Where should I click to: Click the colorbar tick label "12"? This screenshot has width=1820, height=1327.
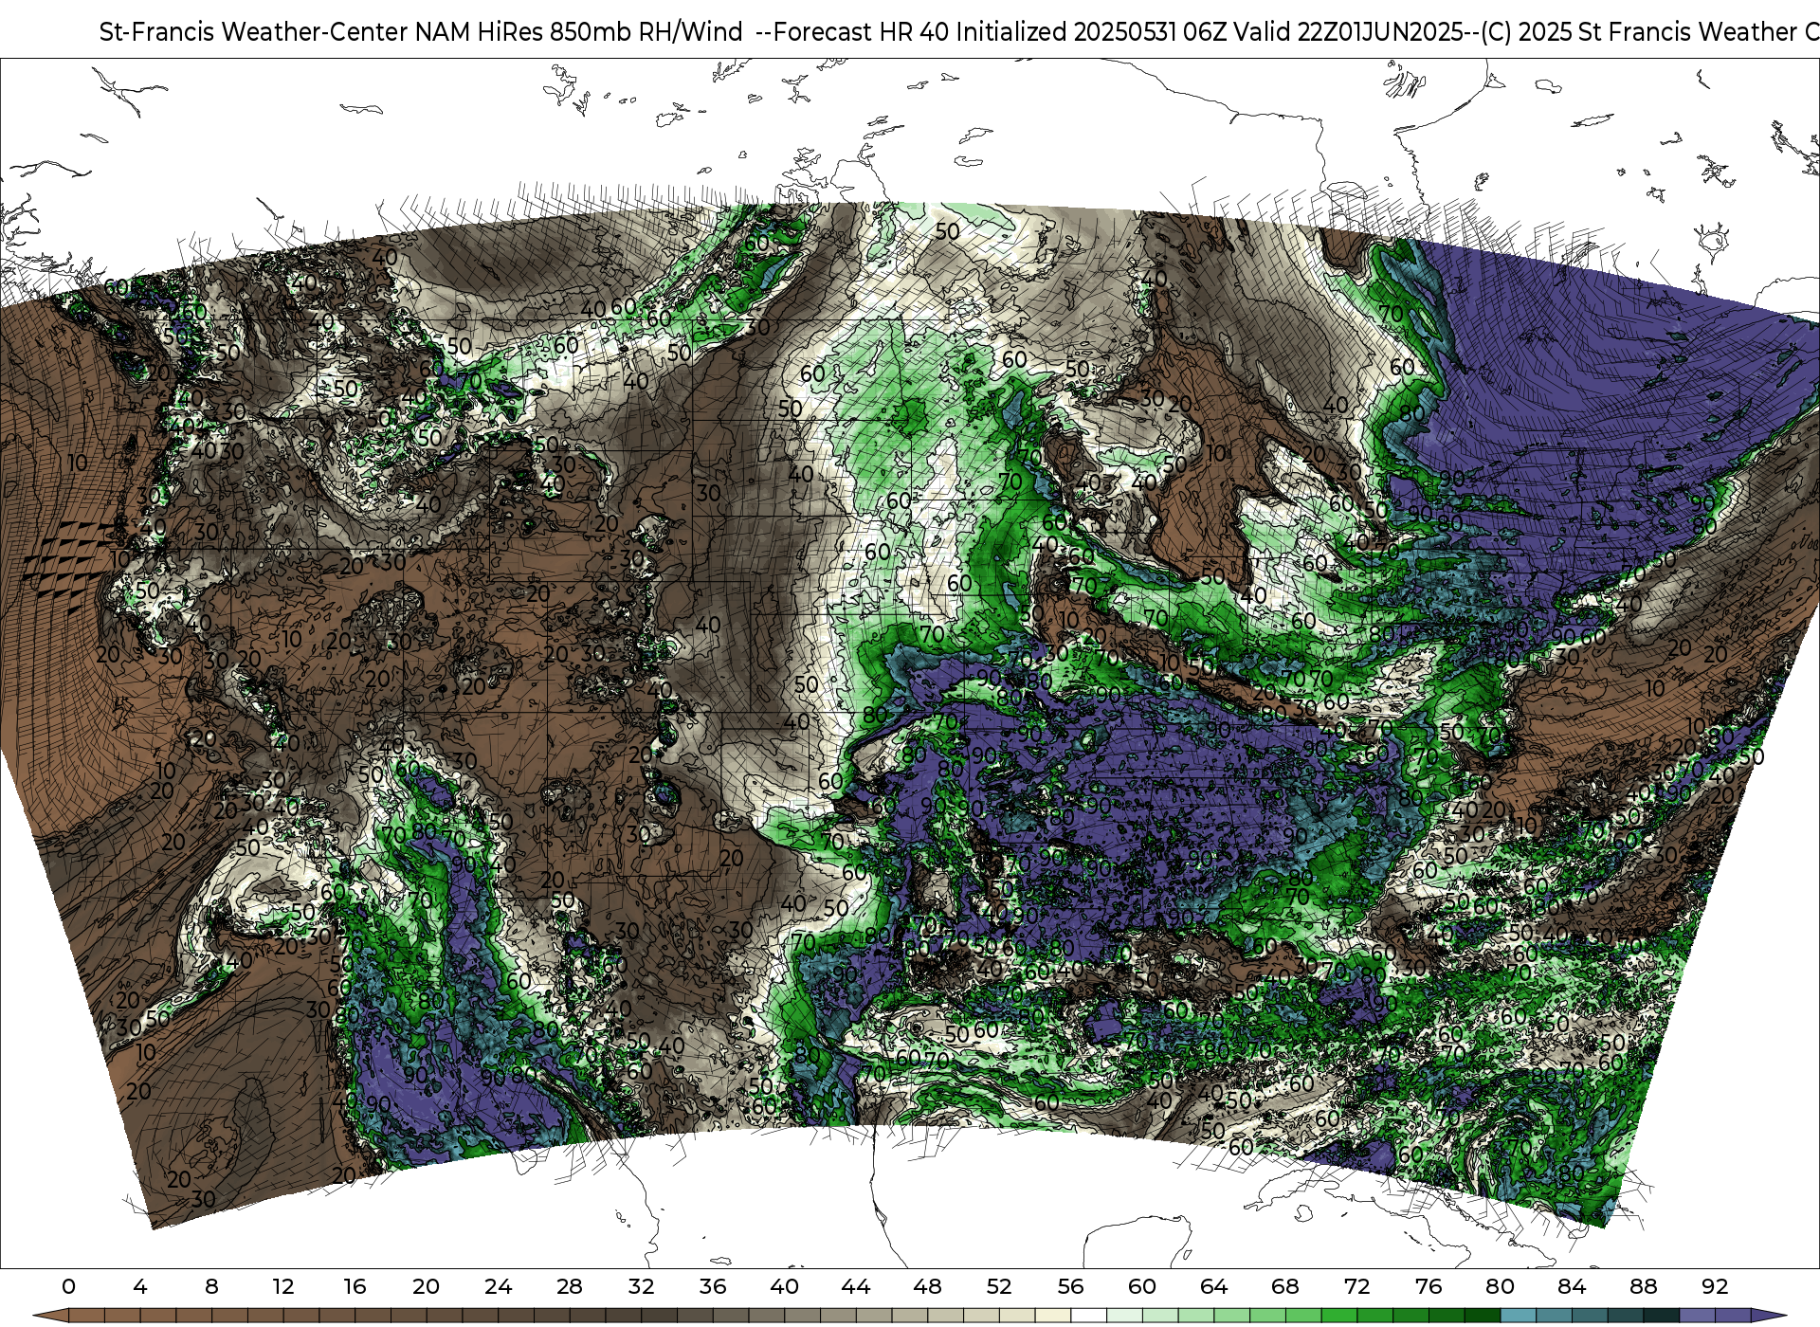tap(283, 1287)
